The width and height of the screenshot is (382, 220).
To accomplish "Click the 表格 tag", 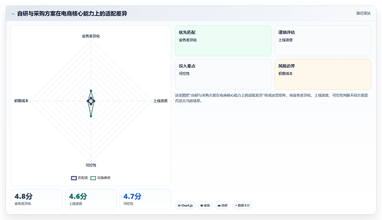I will click(205, 205).
